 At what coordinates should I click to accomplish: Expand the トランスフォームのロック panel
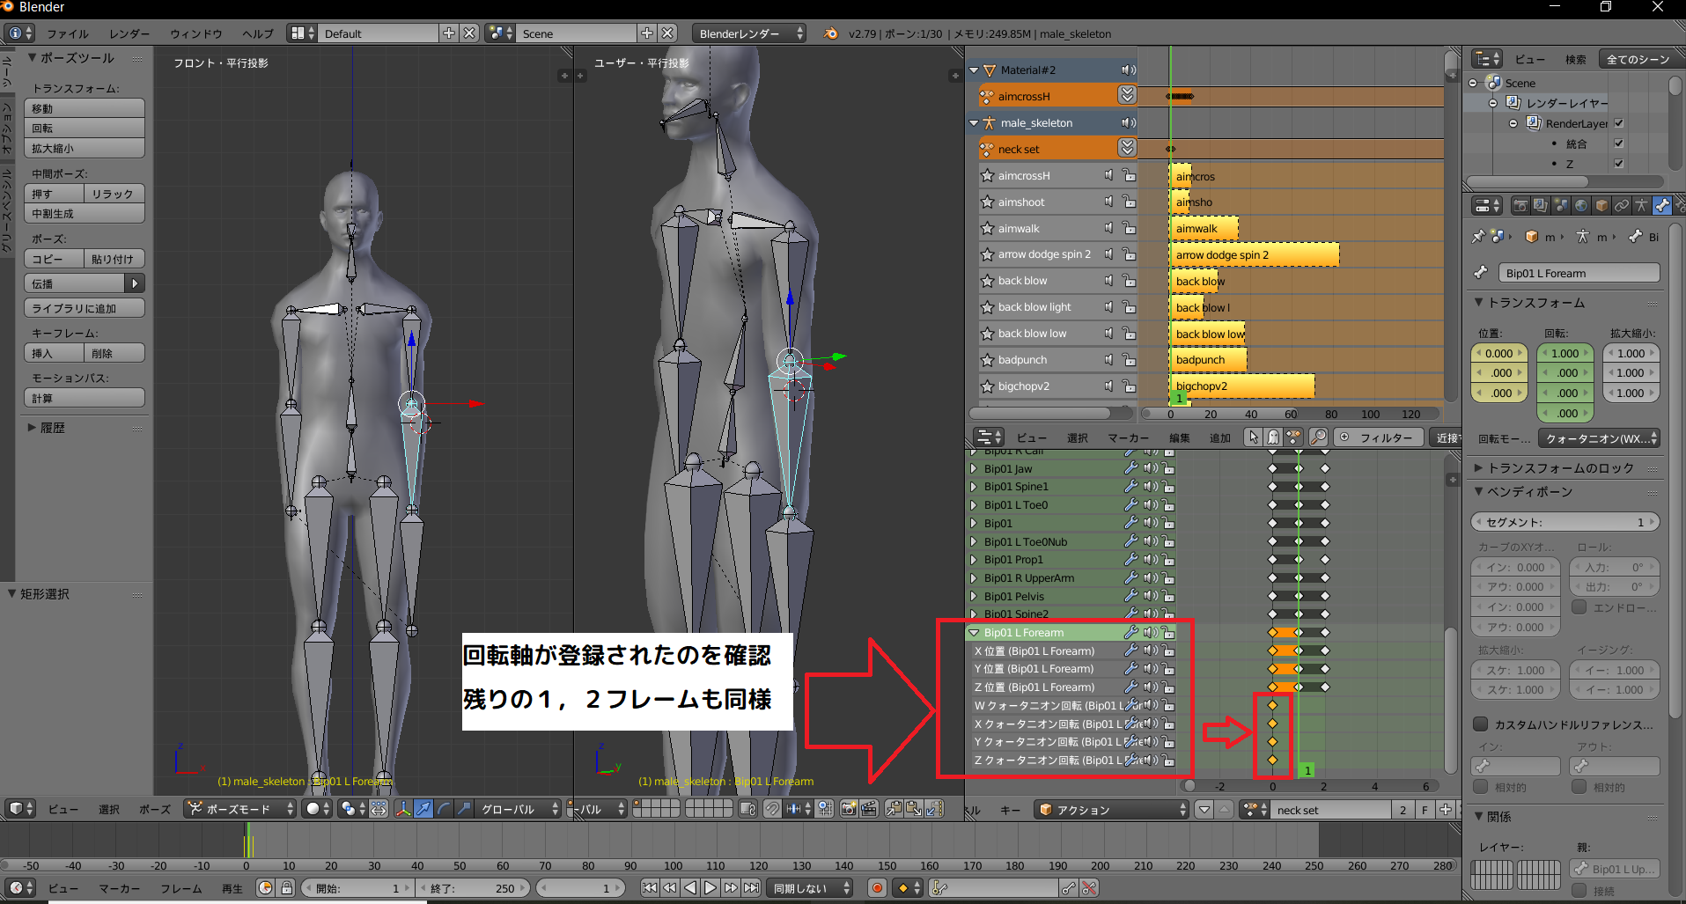[1480, 468]
